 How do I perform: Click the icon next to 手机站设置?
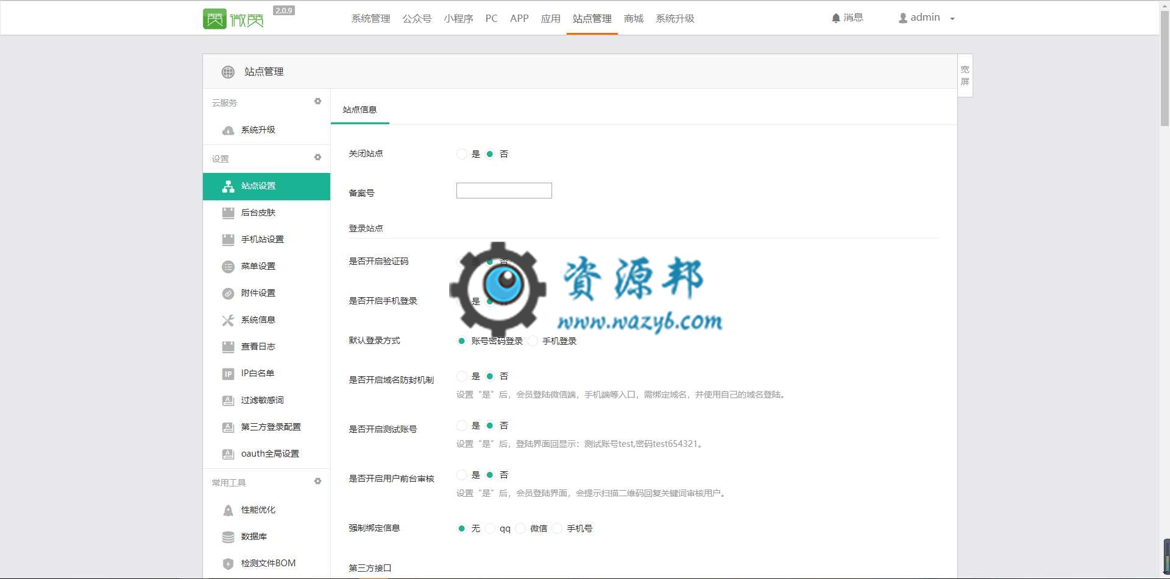(x=228, y=240)
